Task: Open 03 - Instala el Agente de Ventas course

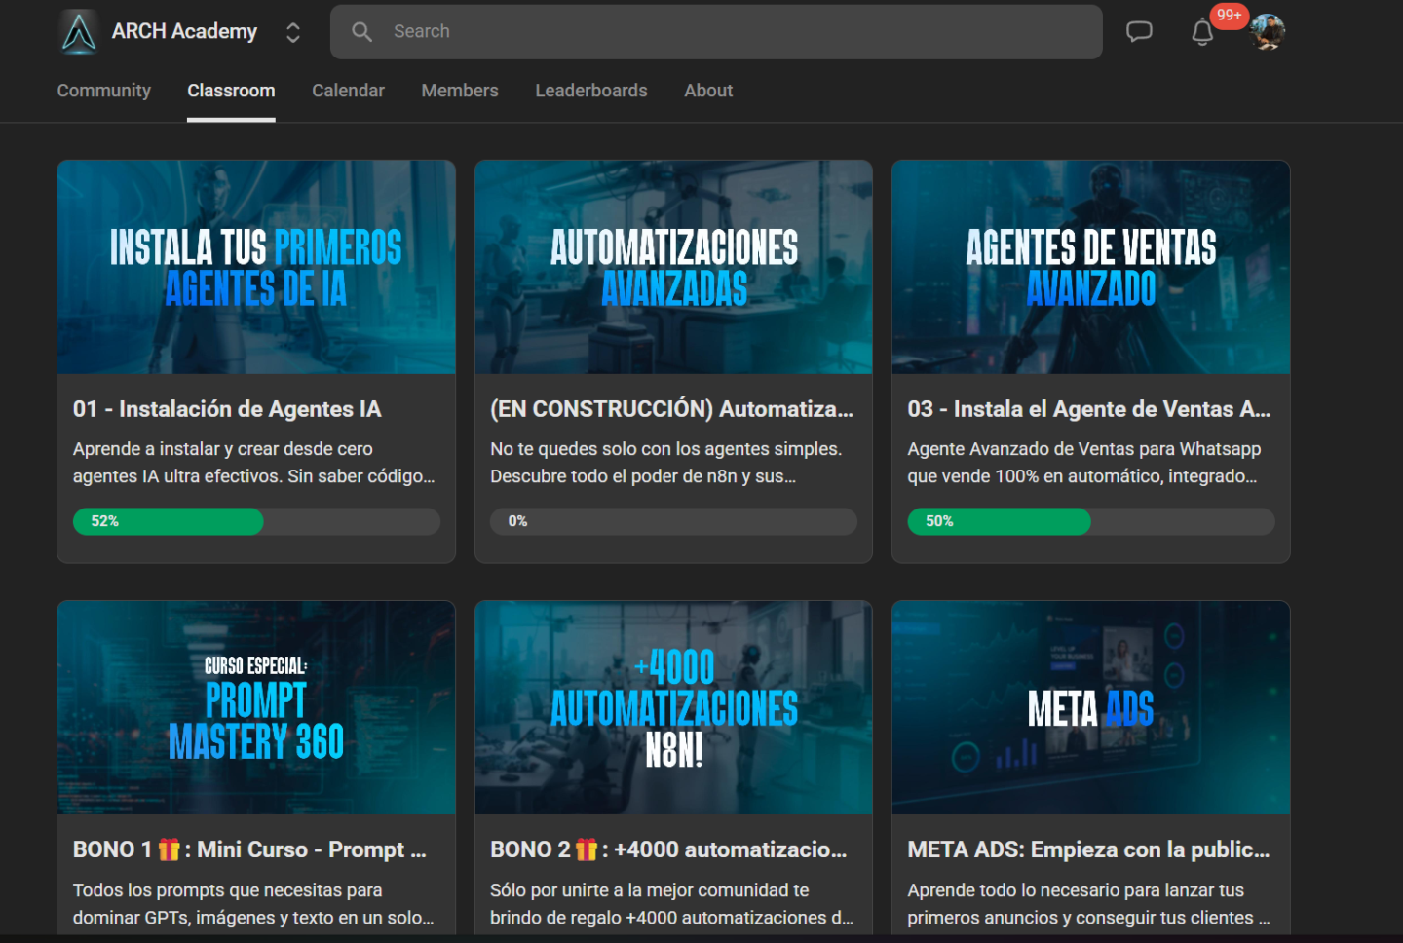Action: [x=1088, y=409]
